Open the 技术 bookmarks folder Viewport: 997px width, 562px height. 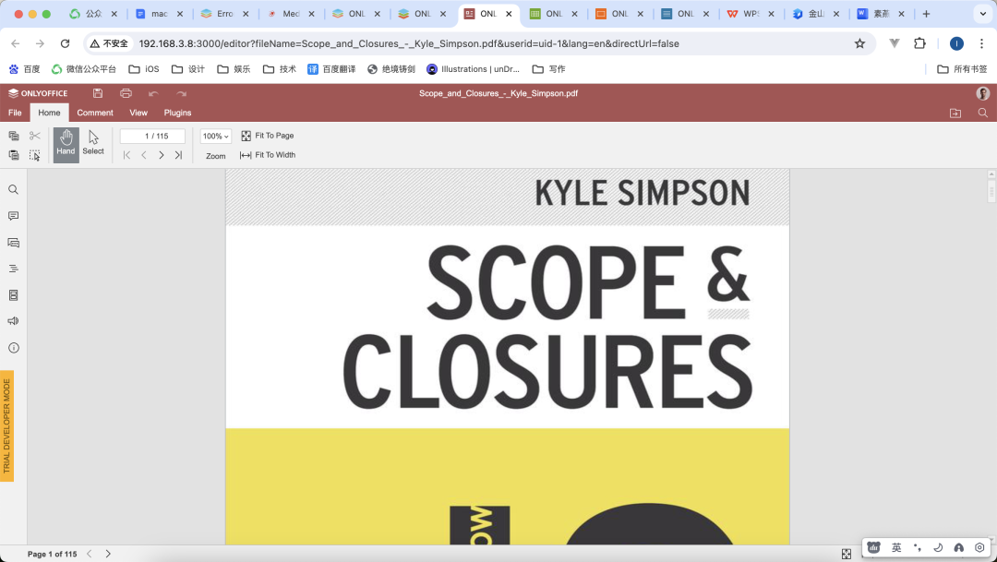[280, 69]
